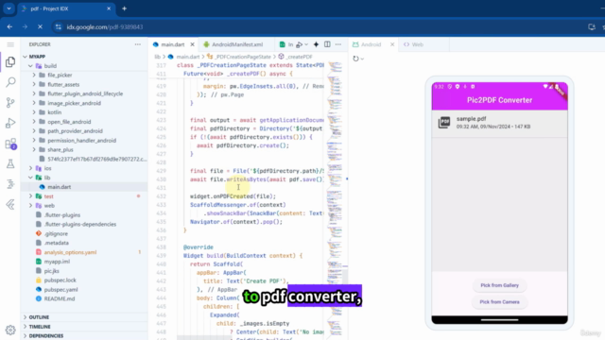Open reload options dropdown arrow
The image size is (605, 340).
click(x=362, y=59)
